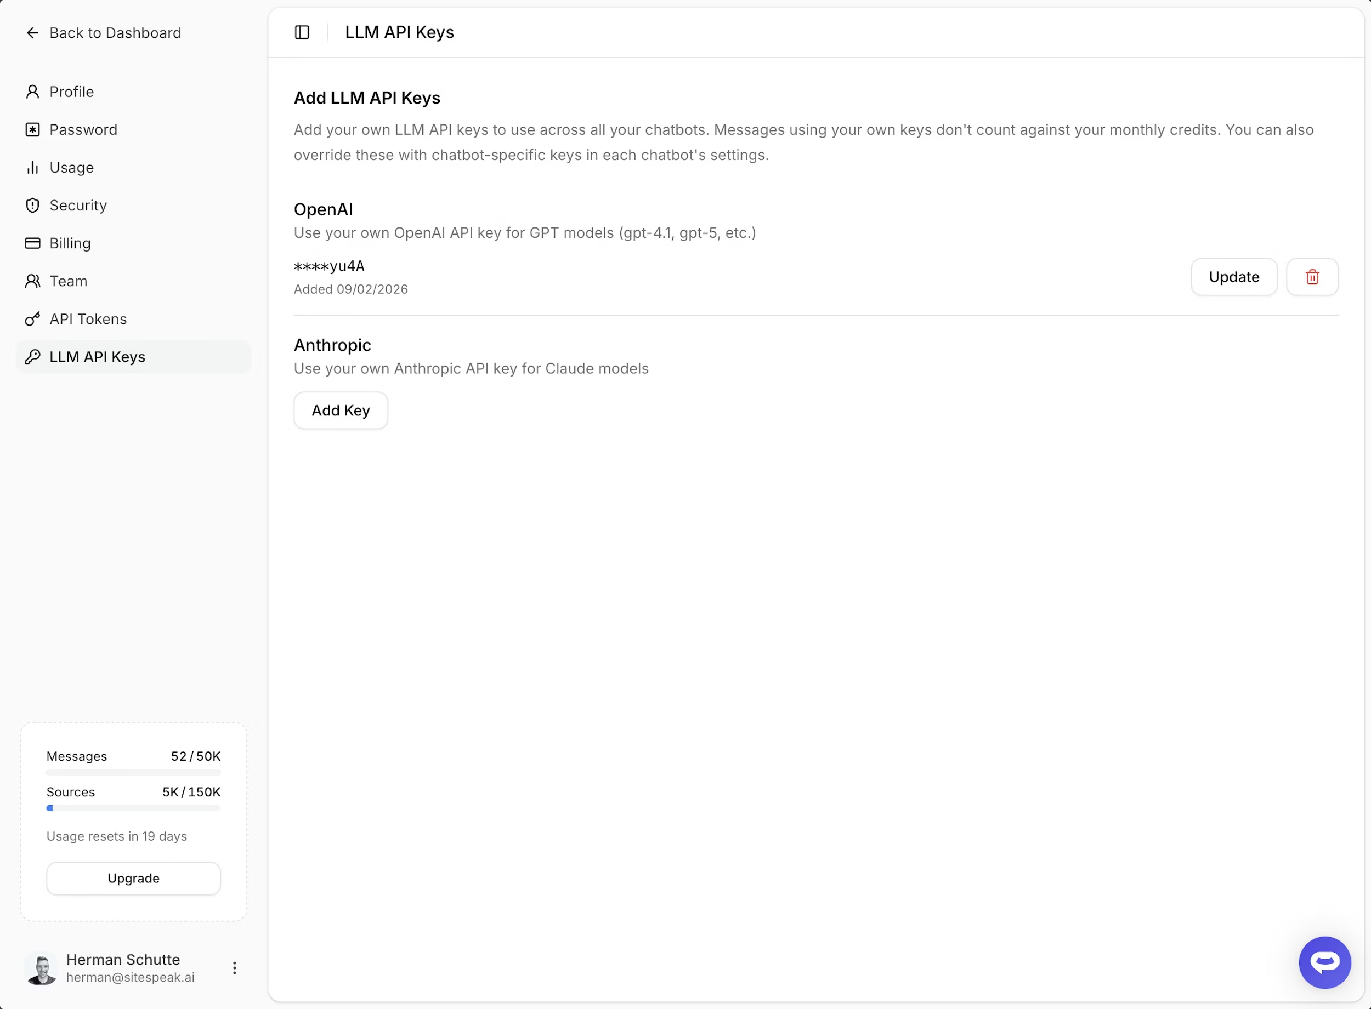Screen dimensions: 1371x1009
Task: Click the Usage bar chart icon
Action: [x=32, y=167]
